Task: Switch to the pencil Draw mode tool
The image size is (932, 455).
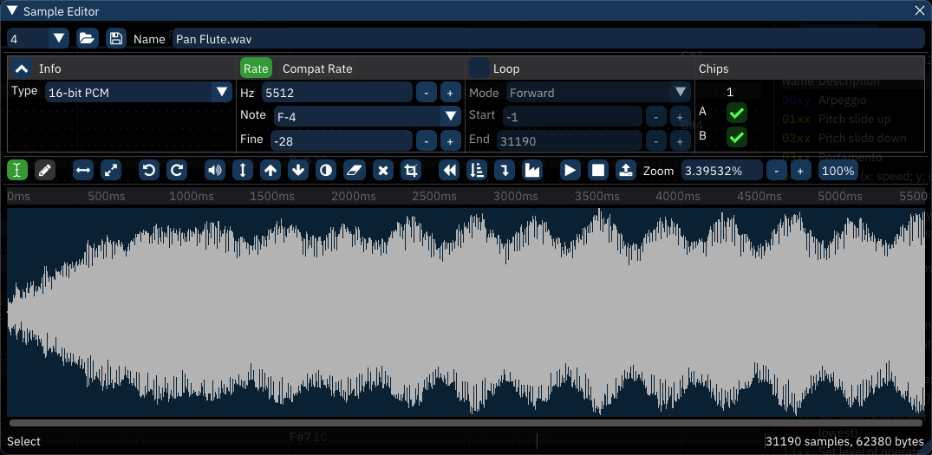Action: (x=44, y=171)
